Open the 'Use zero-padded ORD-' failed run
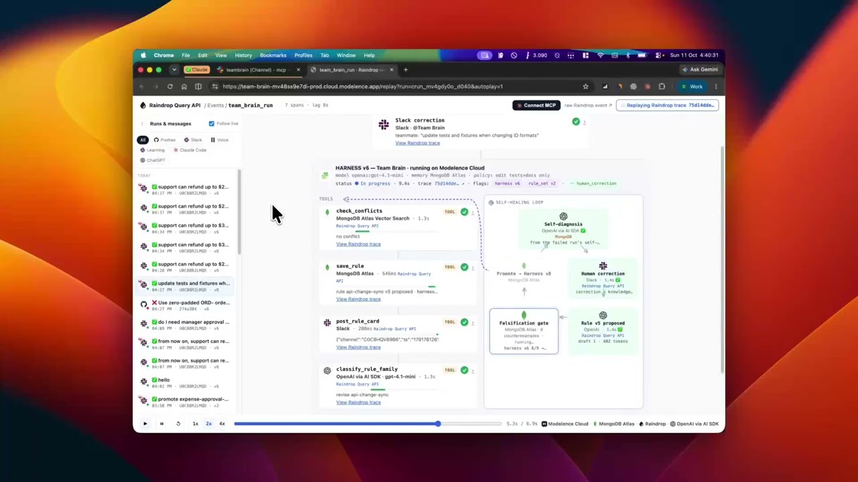Image resolution: width=858 pixels, height=482 pixels. coord(185,305)
